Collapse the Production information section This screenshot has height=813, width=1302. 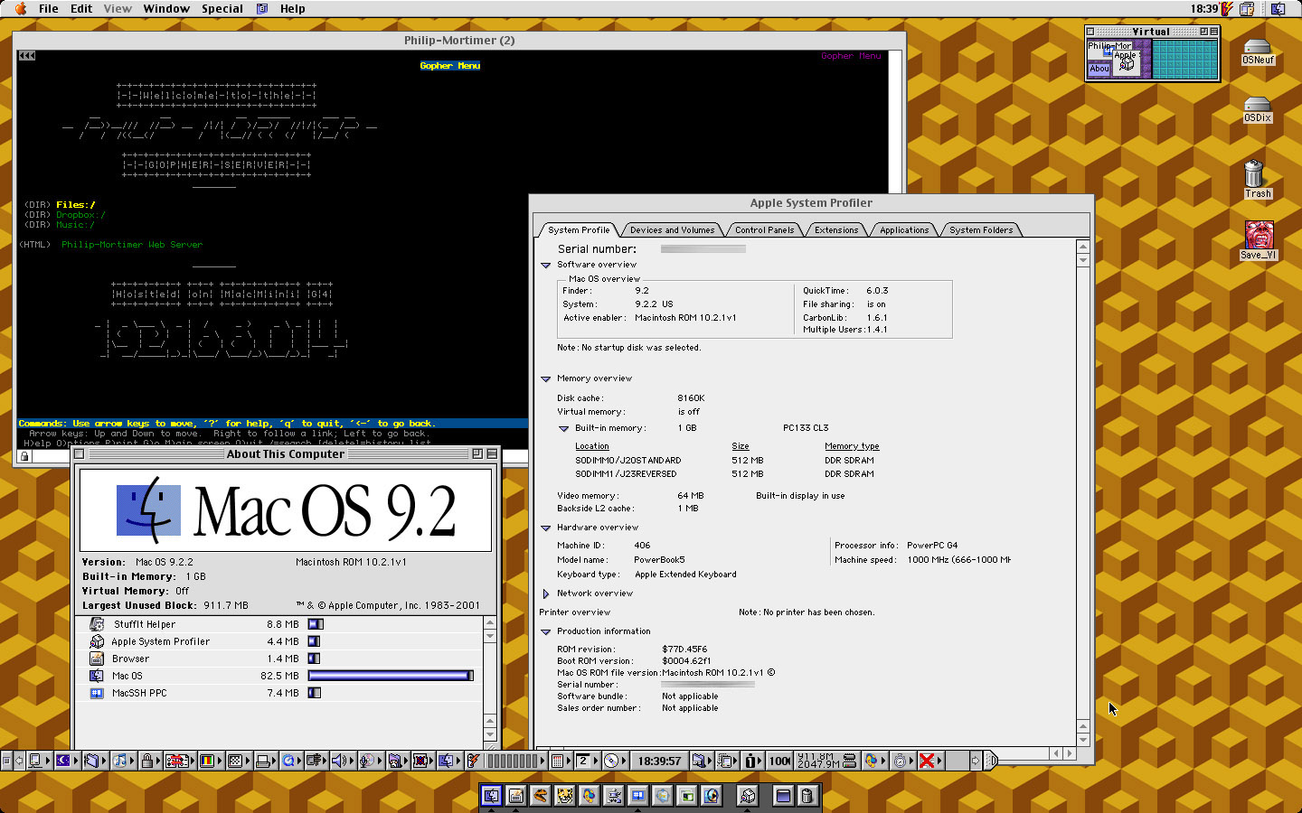coord(546,632)
